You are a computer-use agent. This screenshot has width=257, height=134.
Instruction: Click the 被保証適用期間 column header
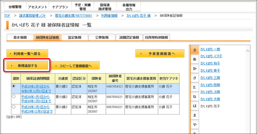(38, 79)
